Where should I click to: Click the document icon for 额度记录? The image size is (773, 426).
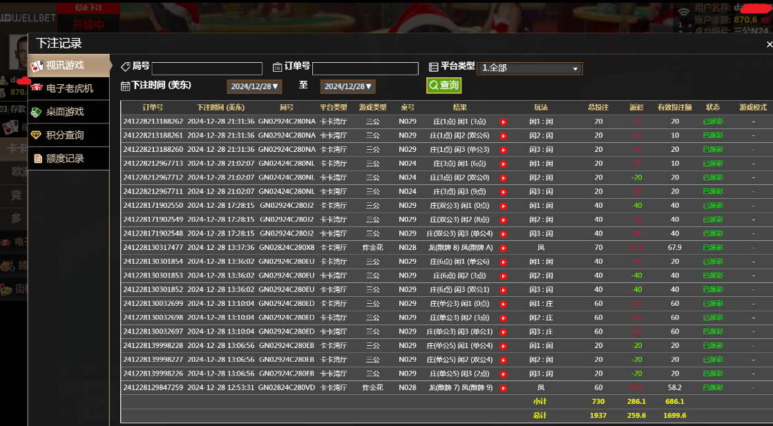(37, 159)
